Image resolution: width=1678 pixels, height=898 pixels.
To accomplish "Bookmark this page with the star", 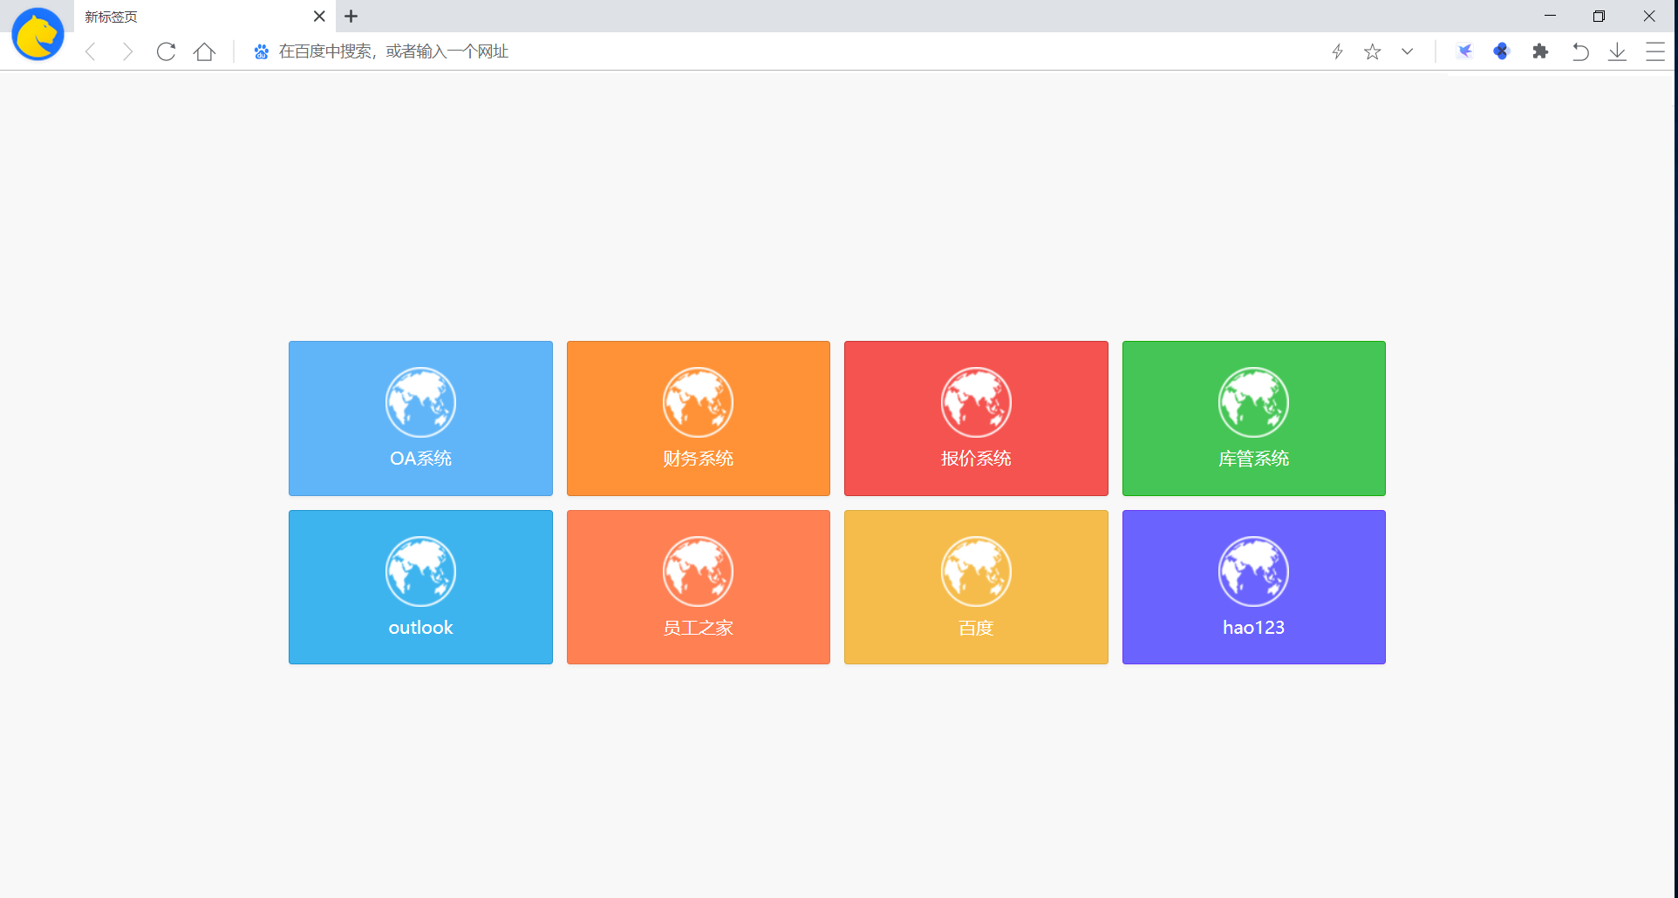I will pyautogui.click(x=1373, y=52).
